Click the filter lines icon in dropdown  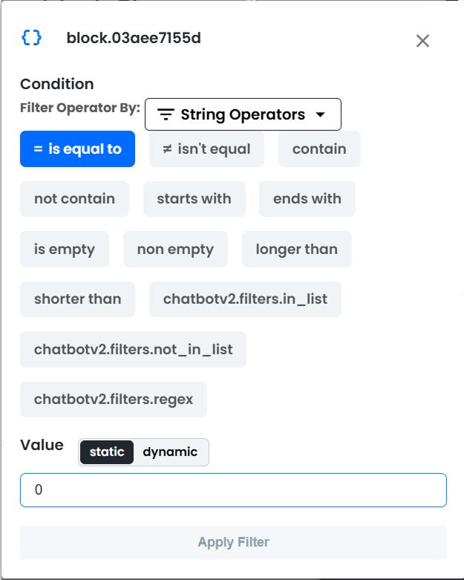click(166, 114)
